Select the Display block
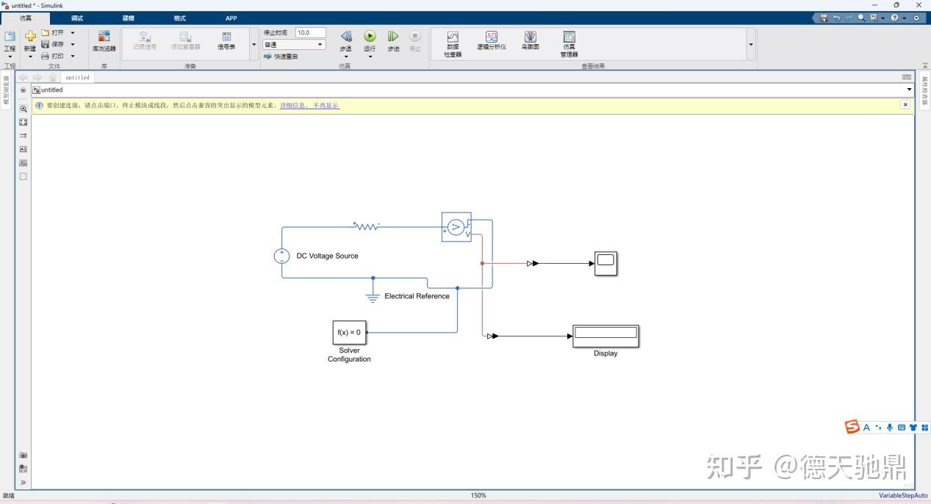 (x=606, y=336)
